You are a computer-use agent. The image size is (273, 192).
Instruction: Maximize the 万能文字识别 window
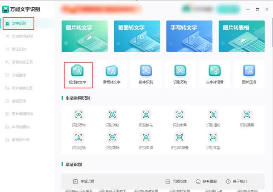click(258, 9)
